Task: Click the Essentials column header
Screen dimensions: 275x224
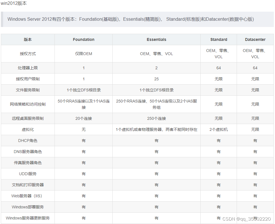Action: pos(156,39)
